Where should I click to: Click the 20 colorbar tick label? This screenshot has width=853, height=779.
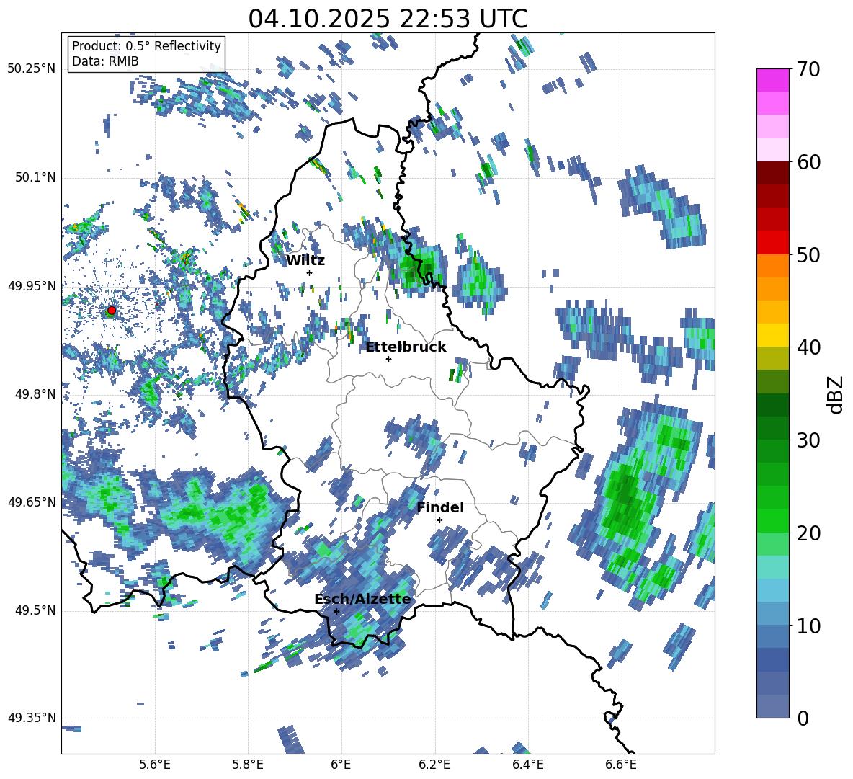(808, 533)
